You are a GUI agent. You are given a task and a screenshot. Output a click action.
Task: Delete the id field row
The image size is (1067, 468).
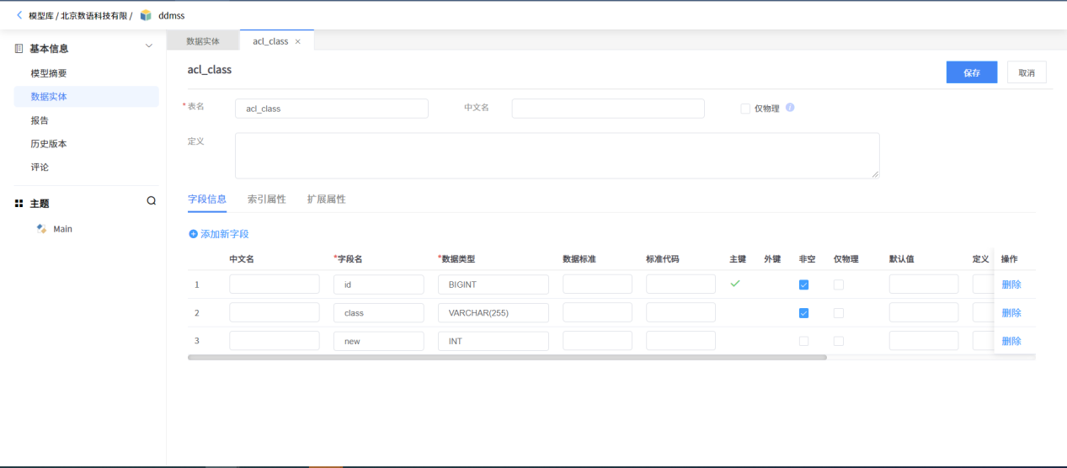click(1011, 285)
